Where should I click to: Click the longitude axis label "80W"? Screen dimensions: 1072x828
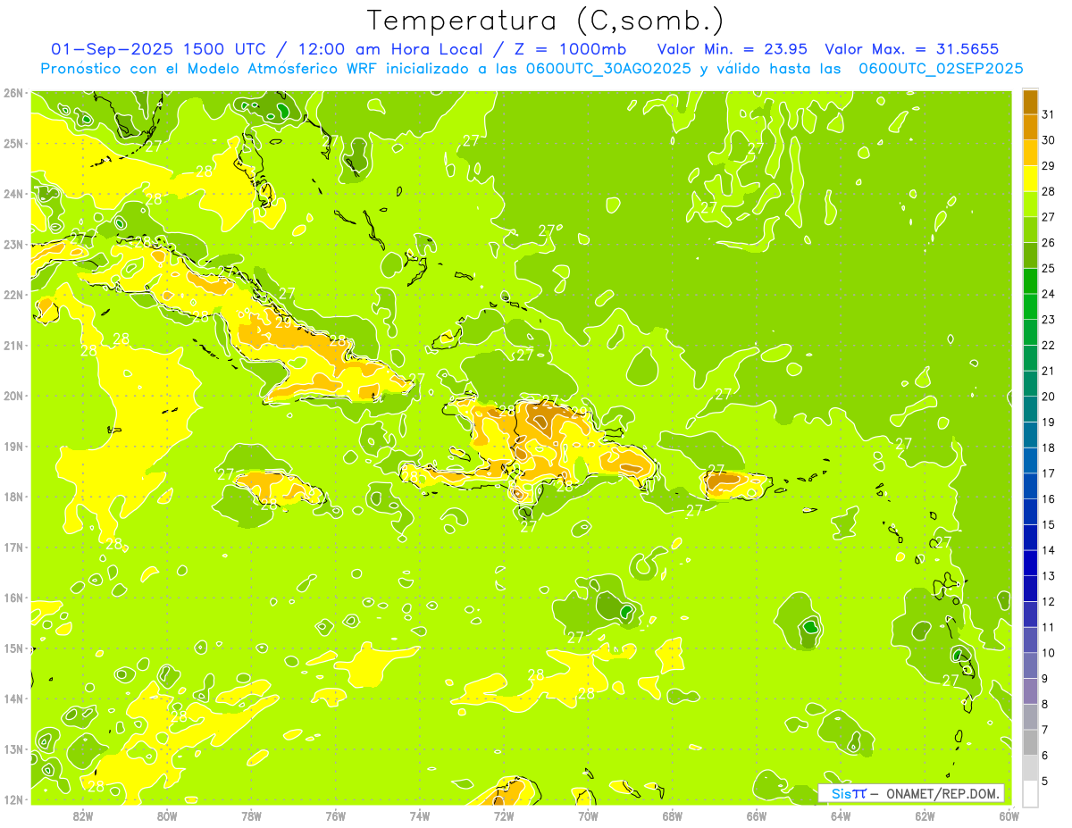coord(167,815)
